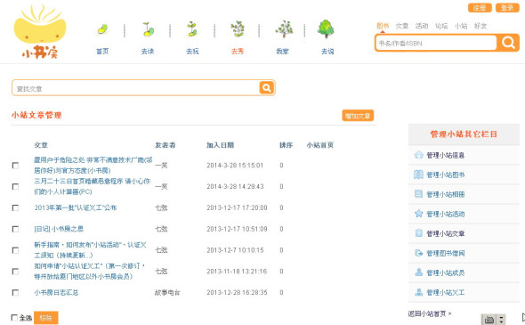
Task: Open article 新手指南、如何发布小站活动
Action: click(91, 250)
